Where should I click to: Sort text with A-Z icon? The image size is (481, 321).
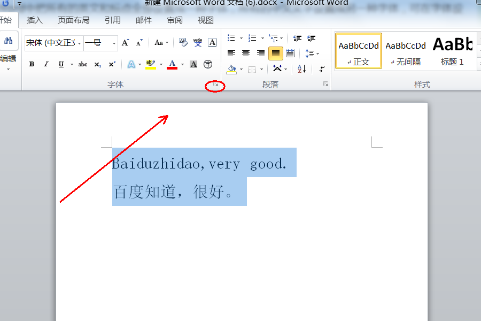[x=301, y=69]
